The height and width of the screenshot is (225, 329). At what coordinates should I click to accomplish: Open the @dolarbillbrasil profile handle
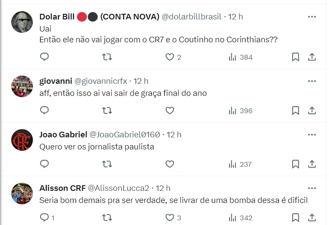(x=192, y=17)
